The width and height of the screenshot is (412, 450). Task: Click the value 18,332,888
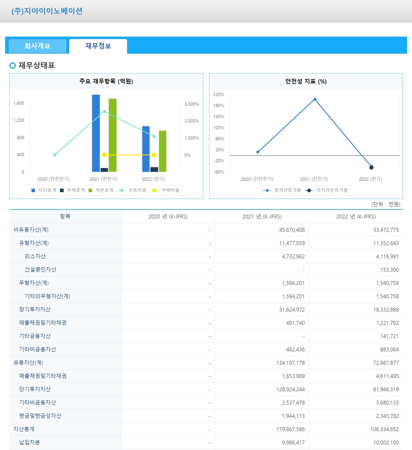click(386, 310)
